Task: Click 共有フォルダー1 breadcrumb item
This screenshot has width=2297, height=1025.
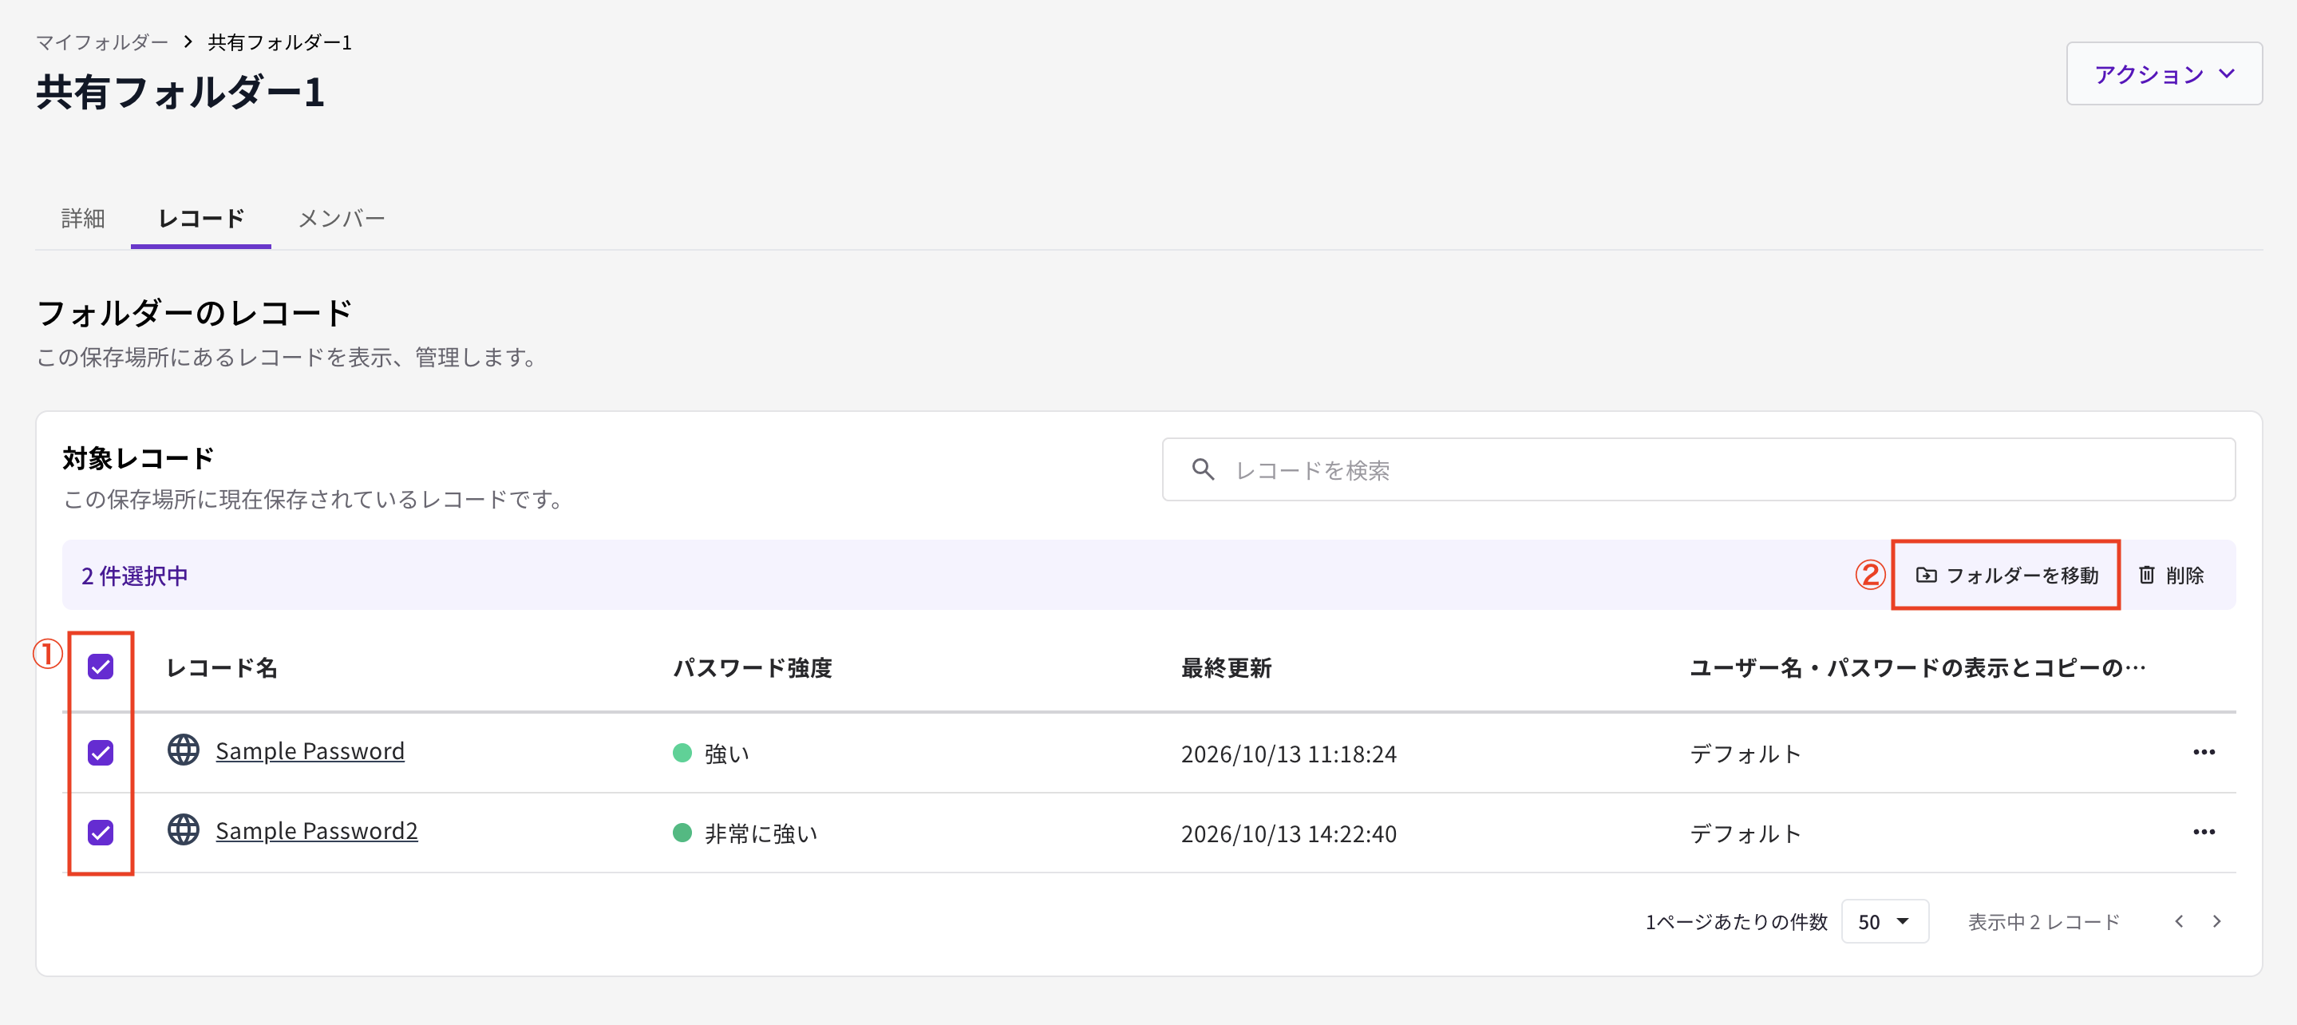Action: tap(279, 42)
